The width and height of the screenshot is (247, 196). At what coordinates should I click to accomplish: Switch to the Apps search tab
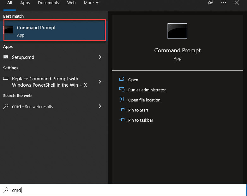coord(25,3)
